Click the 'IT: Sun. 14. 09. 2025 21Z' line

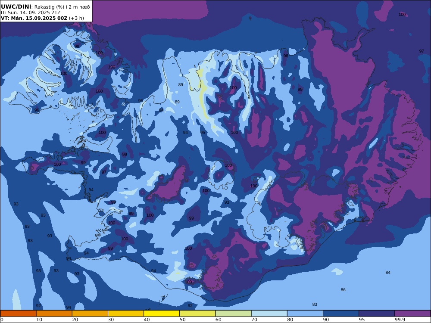(x=31, y=12)
